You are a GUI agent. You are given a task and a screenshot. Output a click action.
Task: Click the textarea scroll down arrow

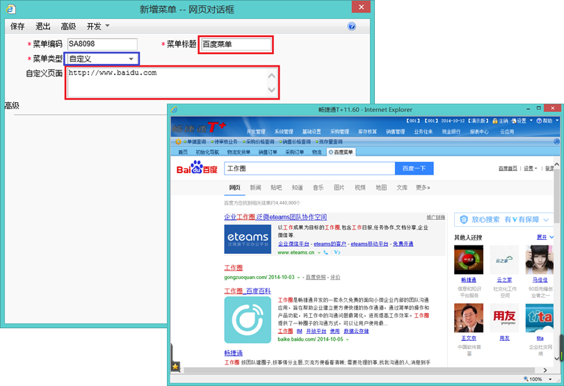click(x=272, y=90)
